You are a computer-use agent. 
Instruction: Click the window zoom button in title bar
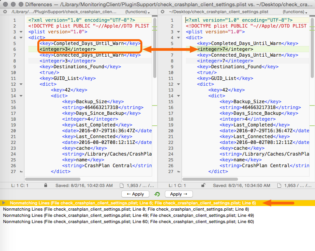click(21, 4)
